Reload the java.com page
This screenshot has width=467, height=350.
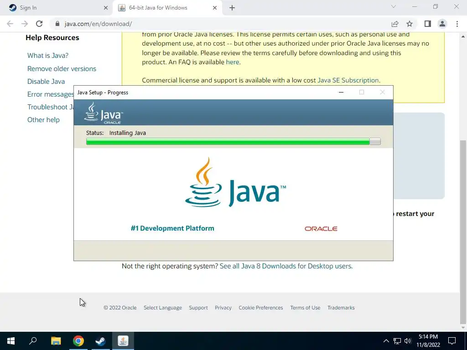point(39,24)
